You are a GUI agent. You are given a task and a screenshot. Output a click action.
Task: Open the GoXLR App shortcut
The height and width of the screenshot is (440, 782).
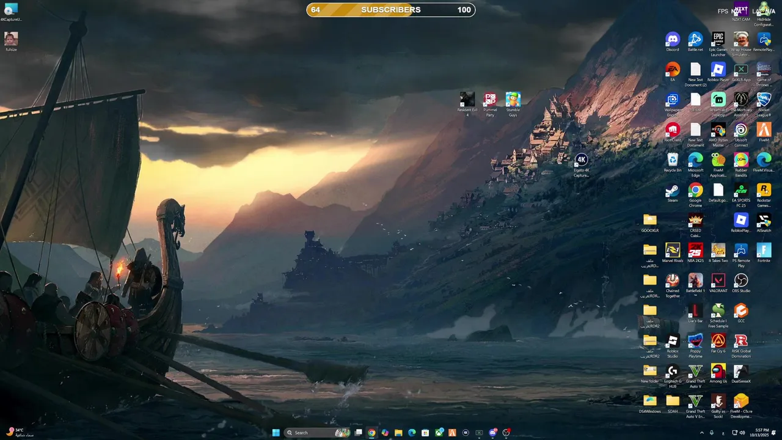(741, 72)
